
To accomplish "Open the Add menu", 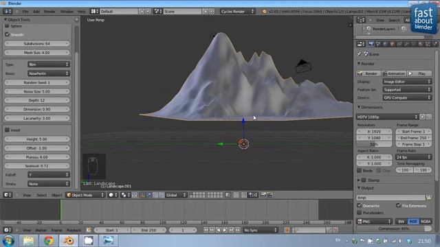I will [x=36, y=12].
